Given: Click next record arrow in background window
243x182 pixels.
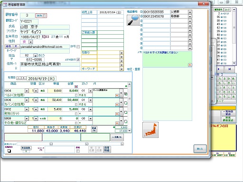Looking at the screenshot, I should pyautogui.click(x=219, y=69).
